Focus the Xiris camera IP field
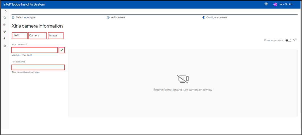Image resolution: width=302 pixels, height=135 pixels. click(34, 50)
